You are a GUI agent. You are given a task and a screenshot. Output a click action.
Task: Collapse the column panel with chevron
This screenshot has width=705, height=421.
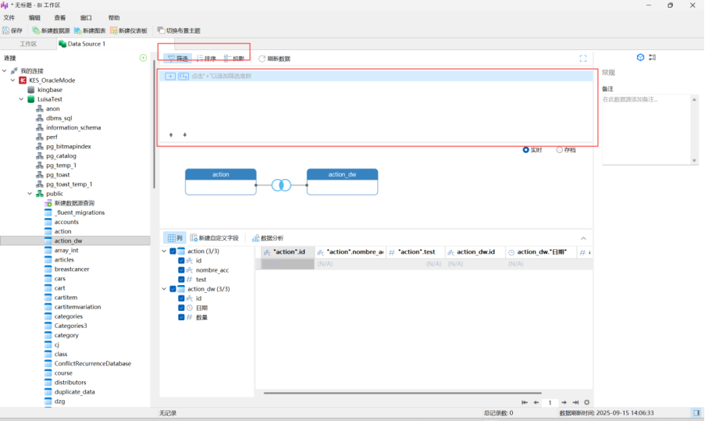click(582, 238)
